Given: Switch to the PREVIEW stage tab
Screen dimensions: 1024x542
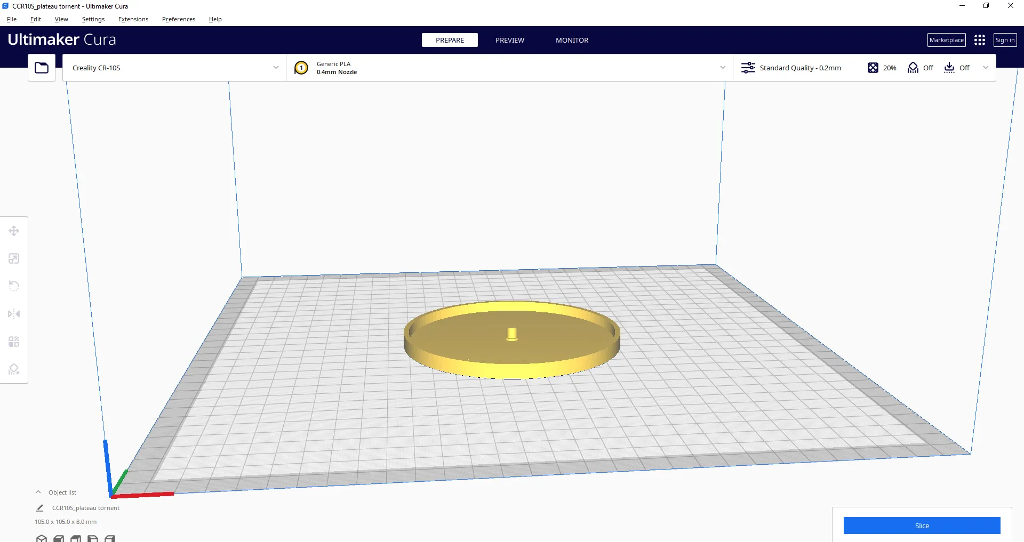Looking at the screenshot, I should (x=509, y=40).
